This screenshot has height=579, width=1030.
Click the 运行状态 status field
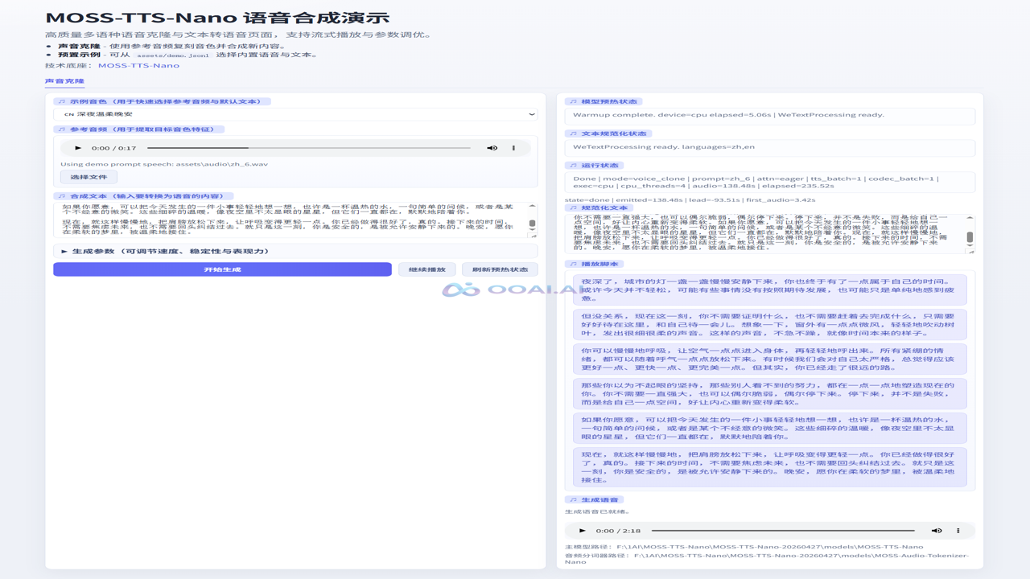770,183
